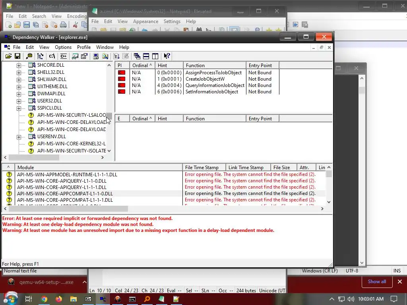Screen dimensions: 407x305
Task: Click the Cut scissors icon in Notepad++ toolbar
Action: 75,25
